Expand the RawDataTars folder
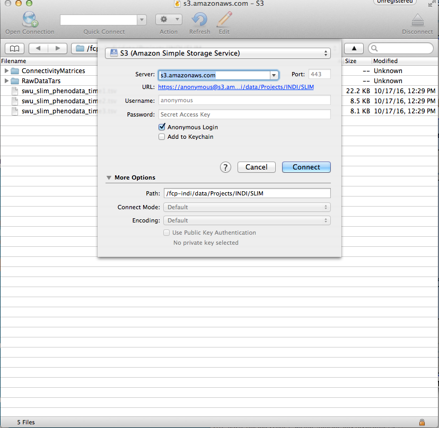Image resolution: width=439 pixels, height=428 pixels. tap(6, 81)
